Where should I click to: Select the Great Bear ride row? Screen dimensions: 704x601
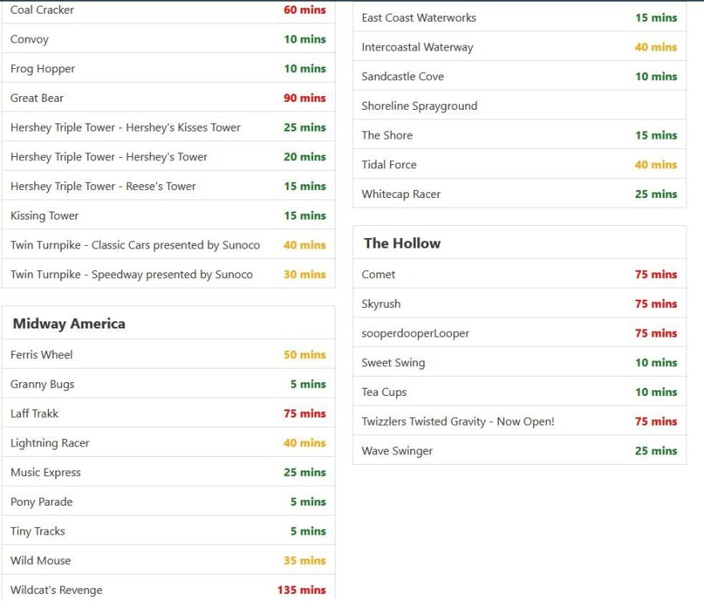coord(37,99)
